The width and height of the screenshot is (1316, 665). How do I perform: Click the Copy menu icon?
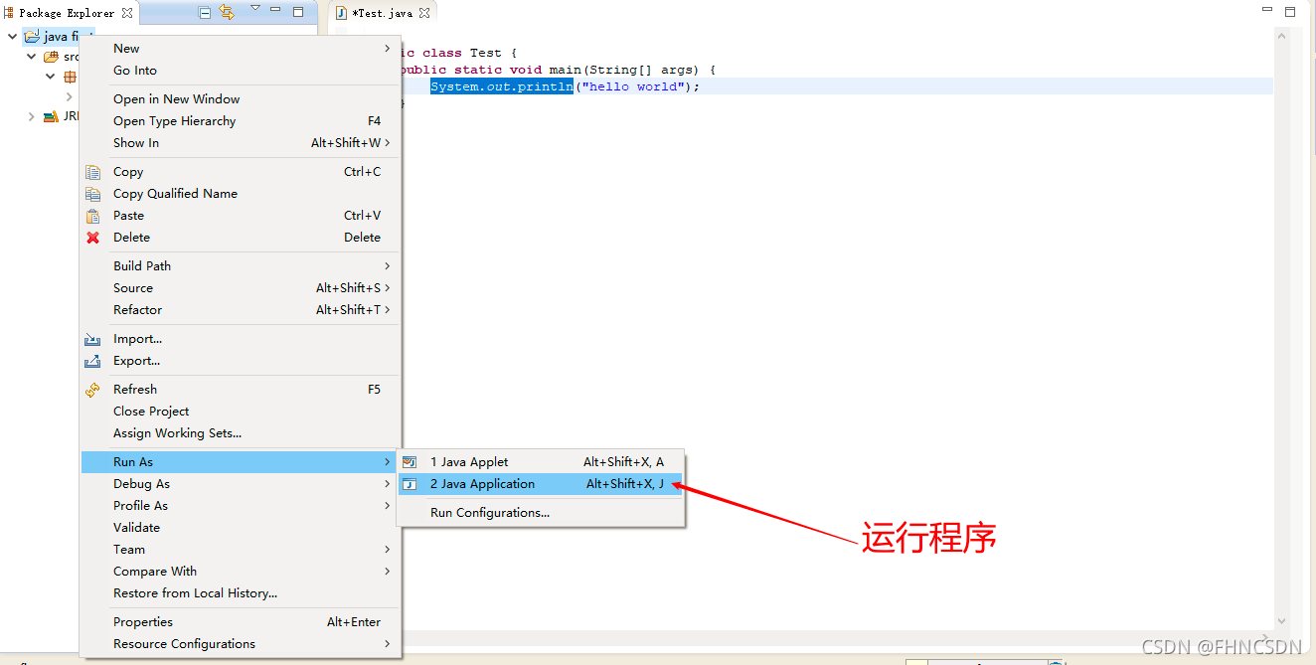(92, 172)
